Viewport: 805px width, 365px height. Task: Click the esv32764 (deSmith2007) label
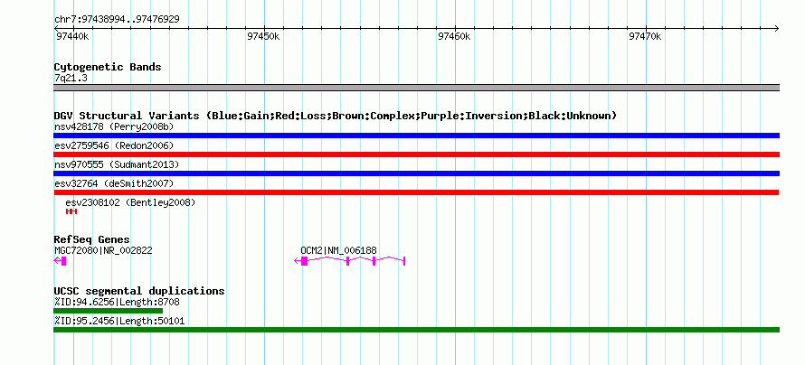click(114, 183)
